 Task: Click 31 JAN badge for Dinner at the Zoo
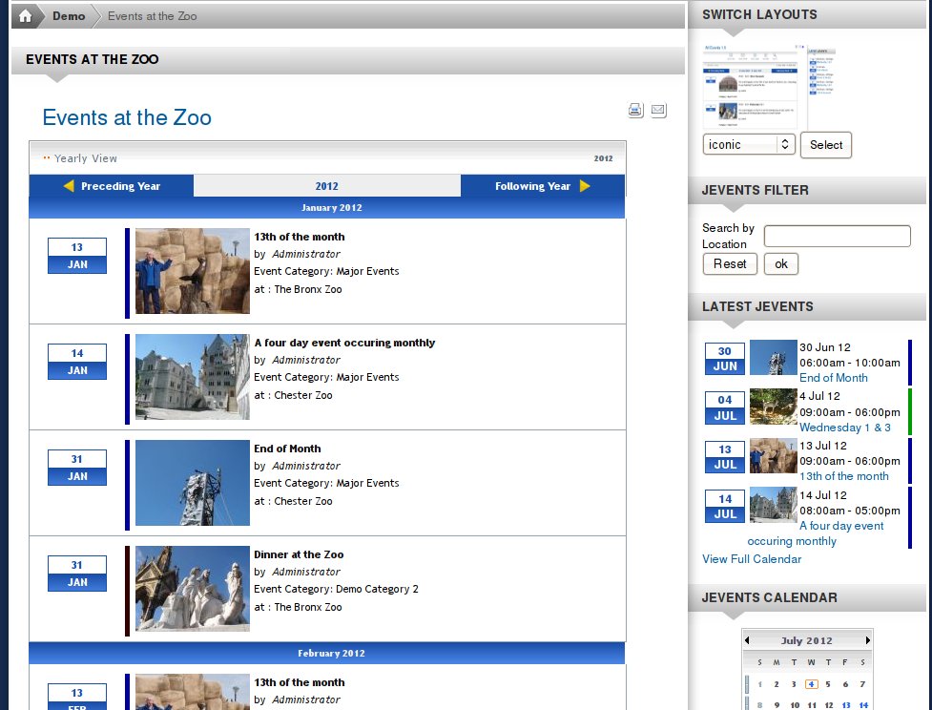tap(77, 574)
